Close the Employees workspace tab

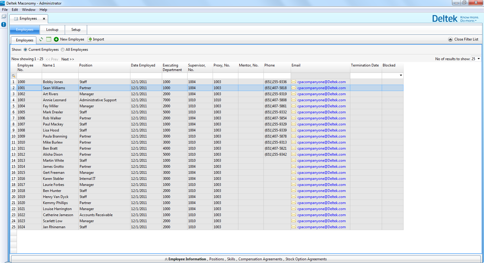(44, 19)
